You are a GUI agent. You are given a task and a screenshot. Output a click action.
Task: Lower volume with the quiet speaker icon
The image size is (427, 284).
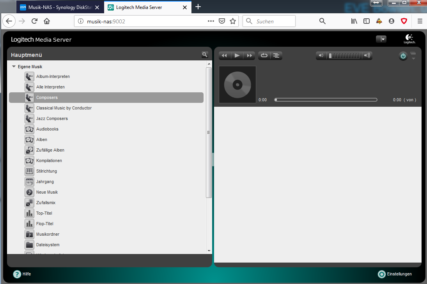[321, 55]
